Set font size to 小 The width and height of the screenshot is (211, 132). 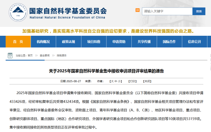tap(119, 81)
